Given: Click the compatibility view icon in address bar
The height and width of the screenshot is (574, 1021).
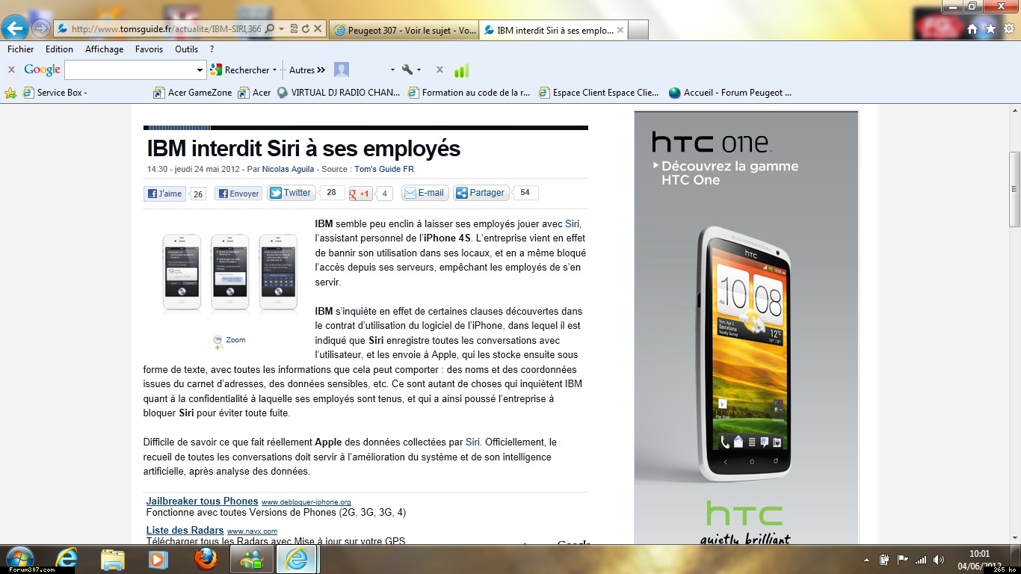Looking at the screenshot, I should (x=294, y=29).
